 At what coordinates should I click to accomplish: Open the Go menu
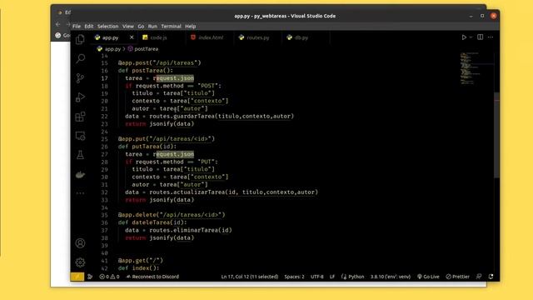point(141,26)
